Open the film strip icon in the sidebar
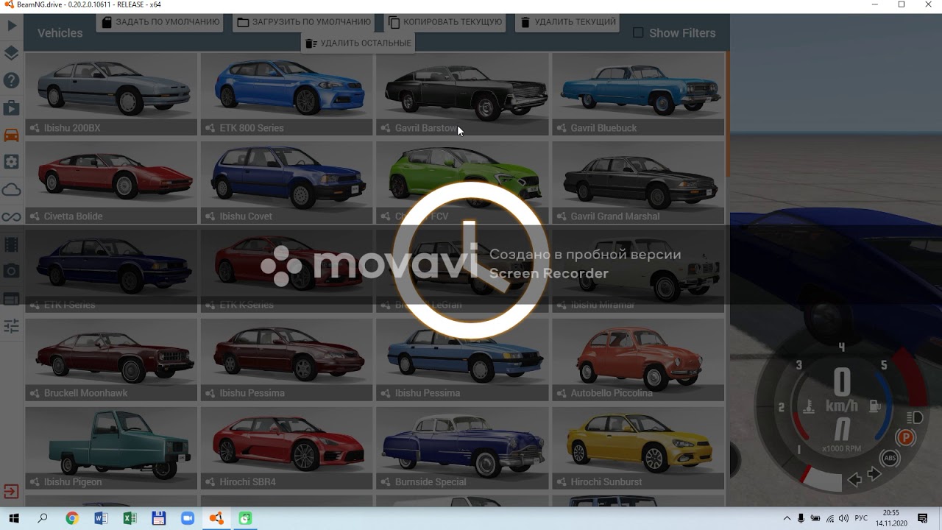 12,244
